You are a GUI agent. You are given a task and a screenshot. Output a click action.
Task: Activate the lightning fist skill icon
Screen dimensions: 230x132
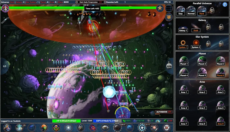pos(7,128)
